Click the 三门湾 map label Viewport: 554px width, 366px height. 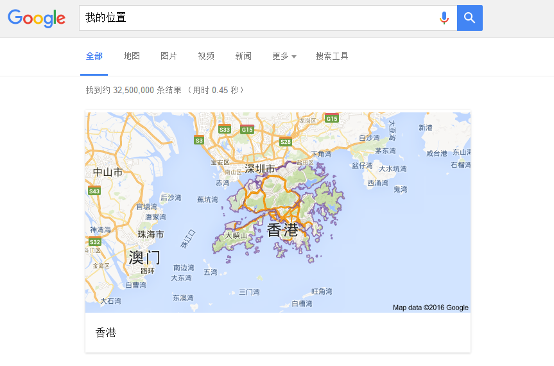(249, 292)
